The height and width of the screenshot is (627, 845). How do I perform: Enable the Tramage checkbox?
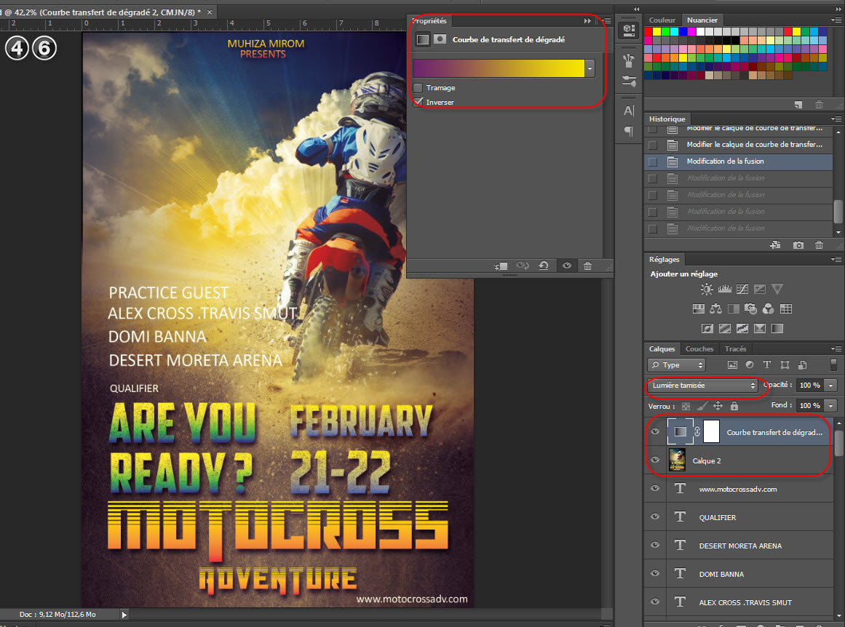click(418, 88)
